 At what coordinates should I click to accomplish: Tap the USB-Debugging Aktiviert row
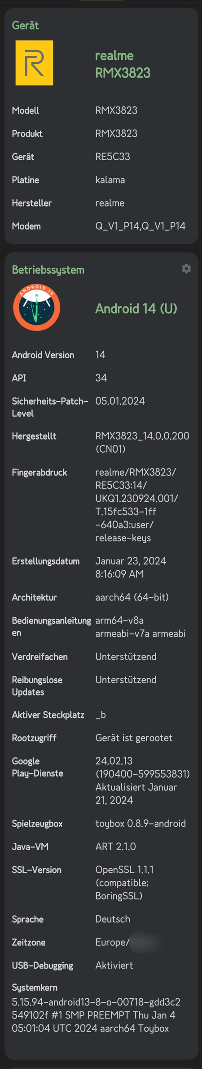click(101, 965)
